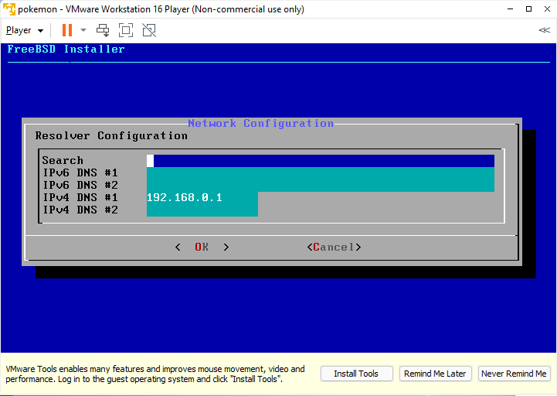Select Never Remind Me
Viewport: 557px width, 396px height.
(x=514, y=374)
